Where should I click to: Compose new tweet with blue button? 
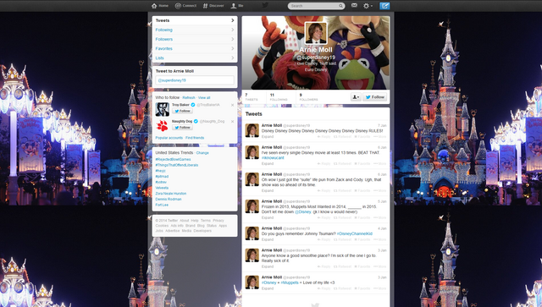click(x=384, y=6)
